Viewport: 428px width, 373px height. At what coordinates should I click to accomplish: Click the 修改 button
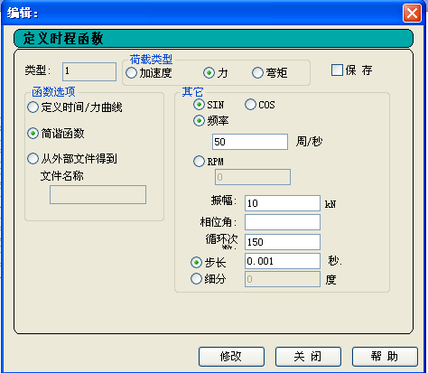pyautogui.click(x=231, y=357)
